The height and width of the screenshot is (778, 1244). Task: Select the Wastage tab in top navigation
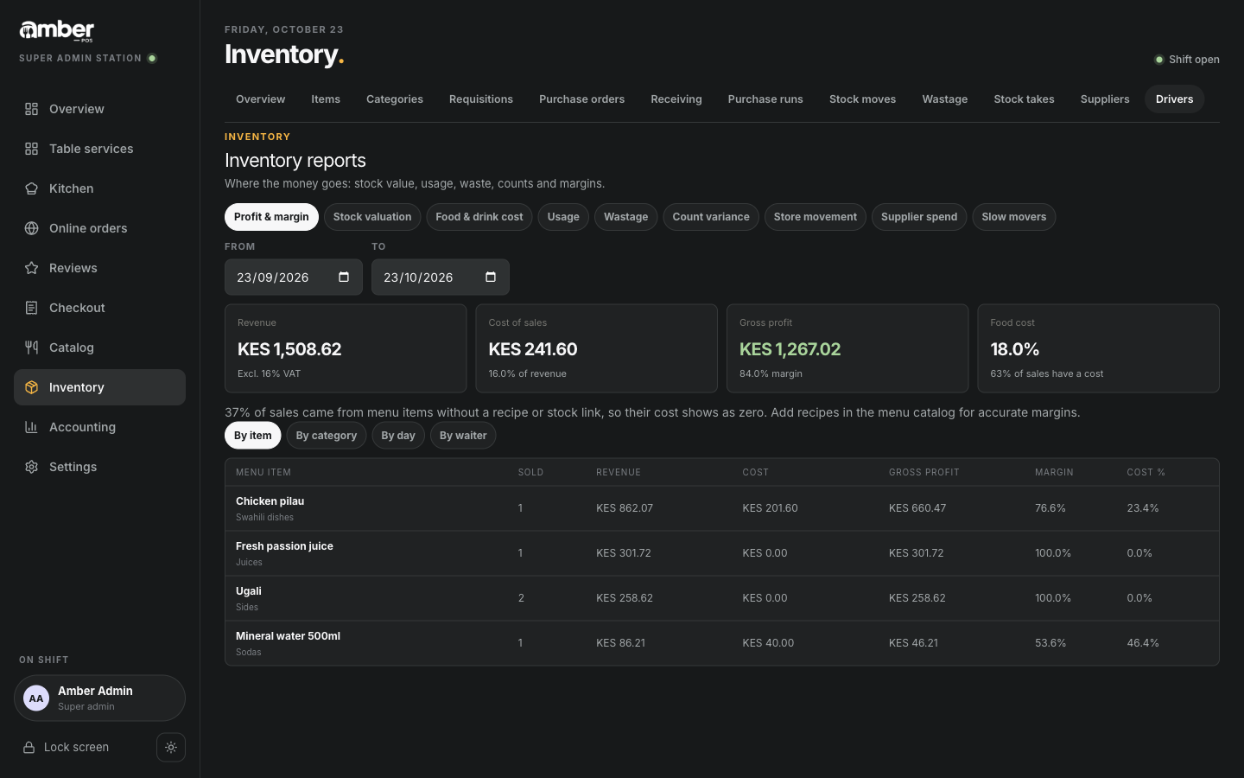pyautogui.click(x=944, y=99)
